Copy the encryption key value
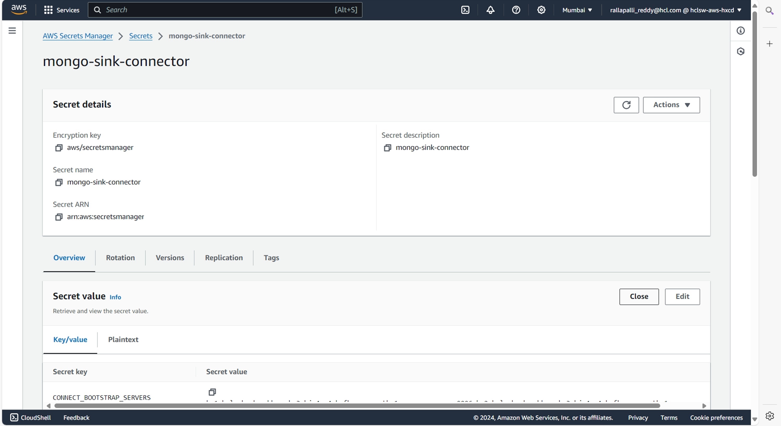Screen dimensions: 781x426 [x=59, y=148]
